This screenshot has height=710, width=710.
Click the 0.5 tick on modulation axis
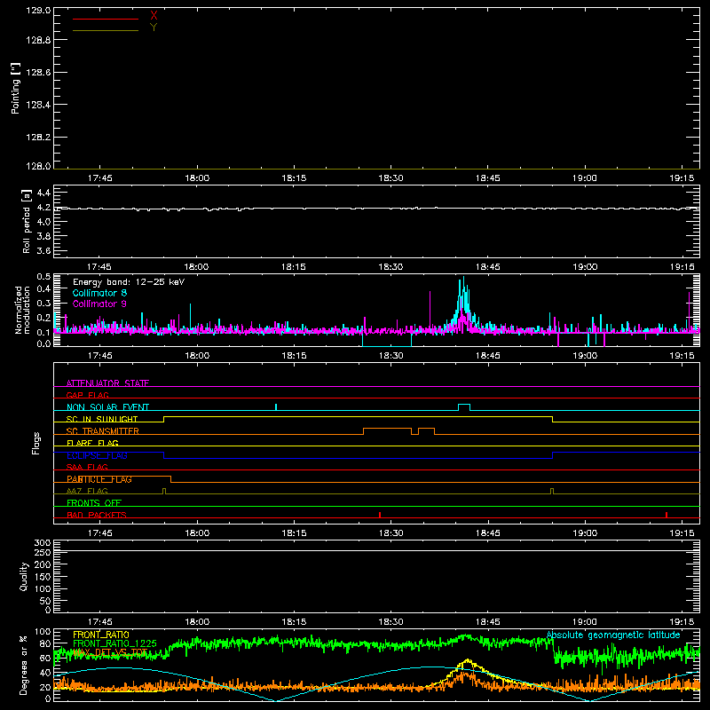tap(43, 277)
